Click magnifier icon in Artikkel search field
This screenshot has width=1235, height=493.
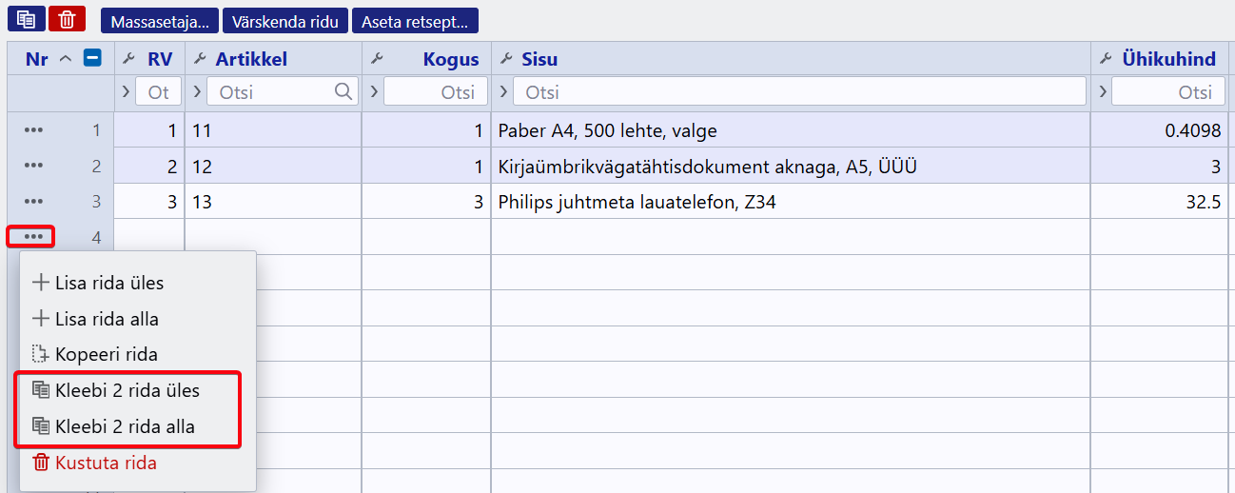coord(343,92)
